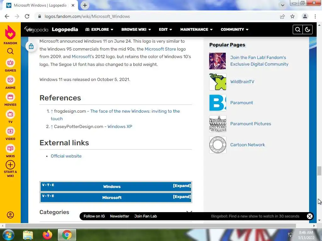This screenshot has height=241, width=322.
Task: Open the Chrome three-dot menu
Action: [x=315, y=16]
